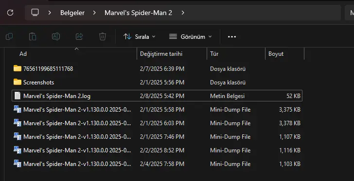Screen dimensions: 354x181
Task: Select the dump file name modified 2/1/2025 5:58 PM
Action: click(77, 110)
